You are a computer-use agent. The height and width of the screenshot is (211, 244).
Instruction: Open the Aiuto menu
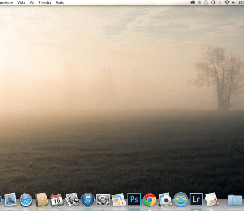60,2
